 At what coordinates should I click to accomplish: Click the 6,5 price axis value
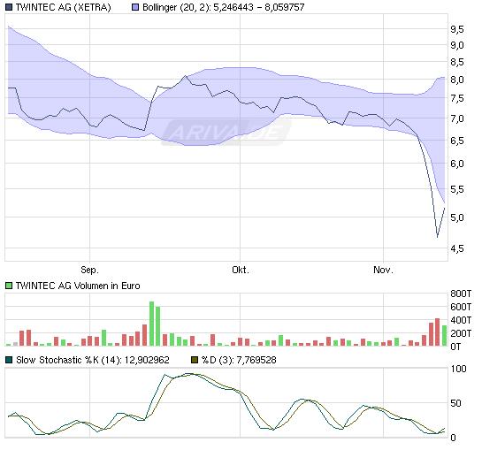coord(457,141)
